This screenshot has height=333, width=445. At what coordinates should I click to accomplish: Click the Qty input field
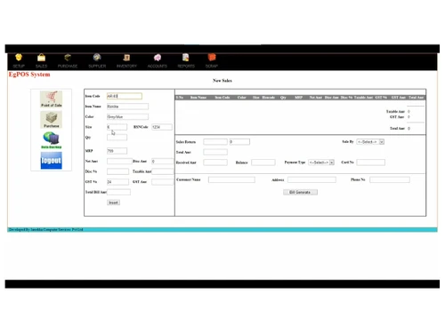[x=117, y=138]
